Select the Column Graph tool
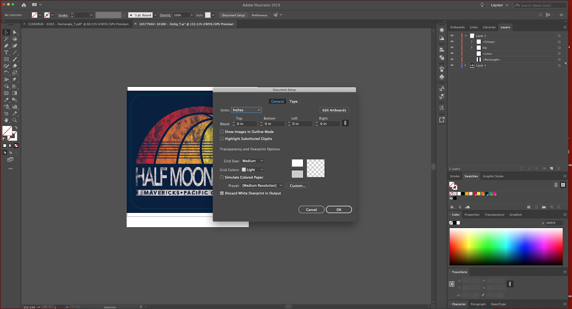 click(x=15, y=107)
